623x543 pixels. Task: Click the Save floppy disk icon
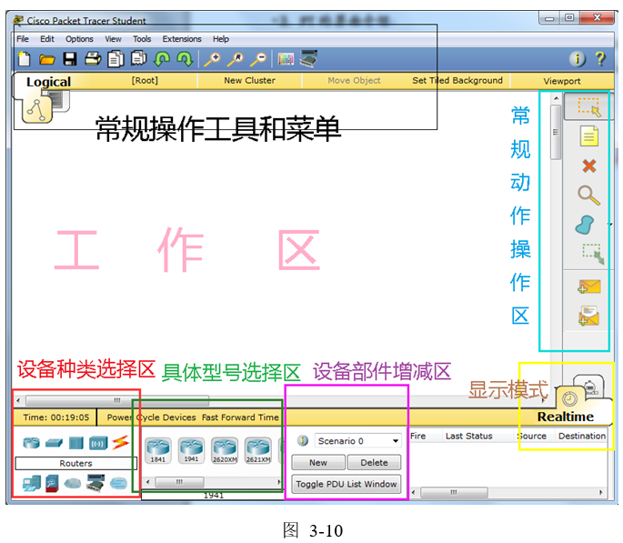coord(69,59)
